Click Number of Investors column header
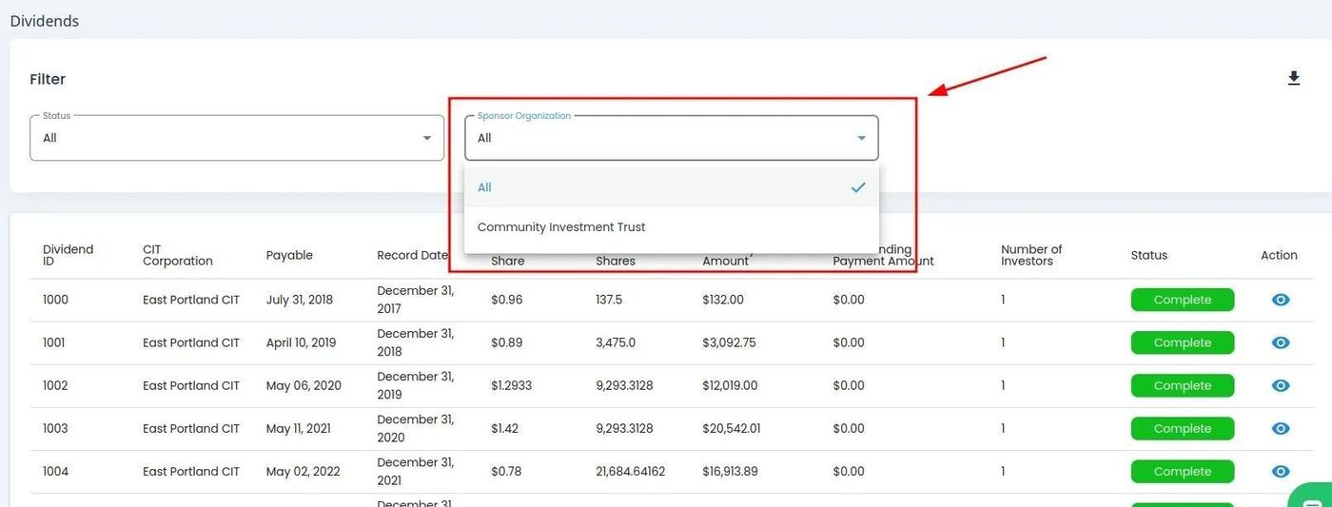 click(x=1030, y=255)
